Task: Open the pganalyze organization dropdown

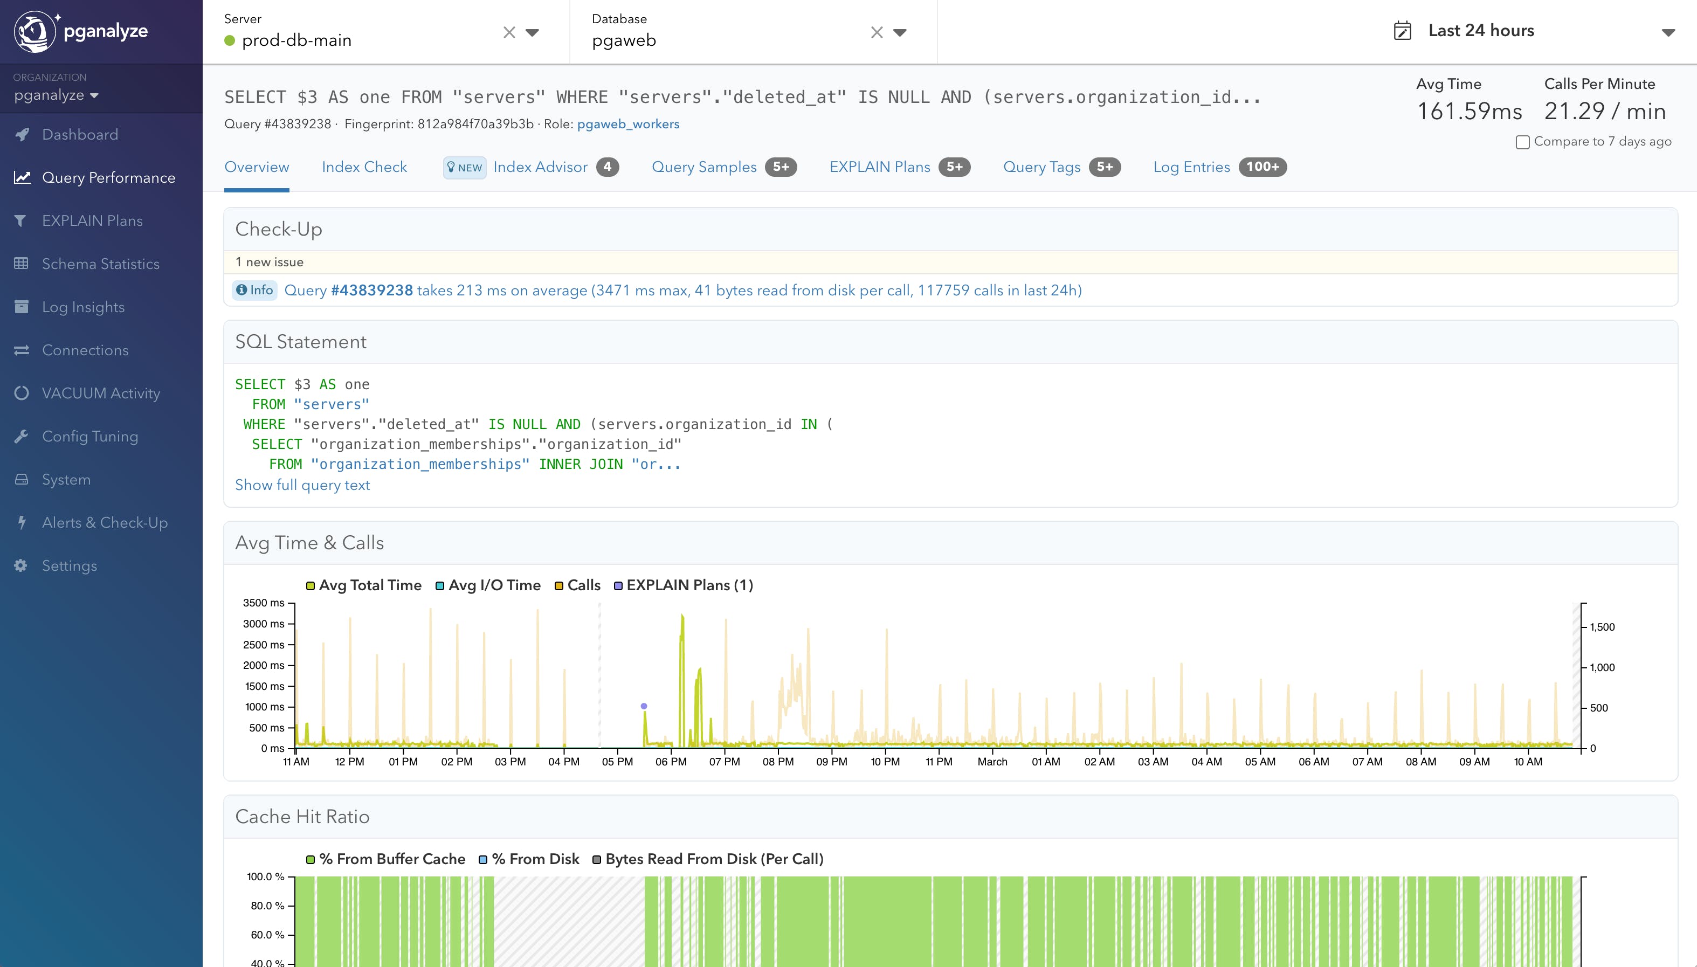Action: pos(57,95)
